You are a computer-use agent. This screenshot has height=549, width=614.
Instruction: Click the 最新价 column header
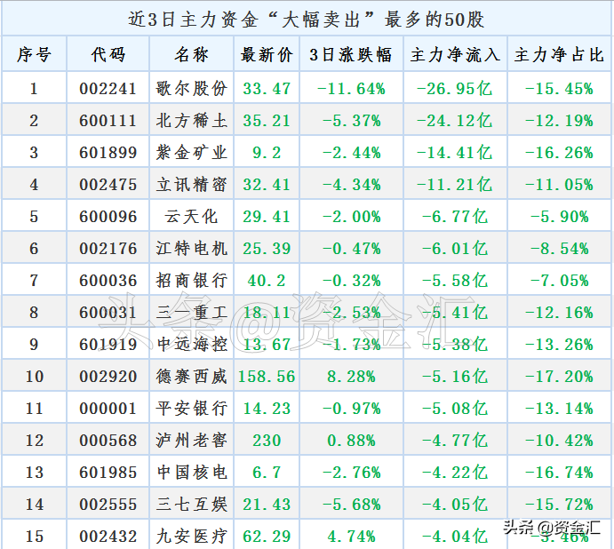267,54
